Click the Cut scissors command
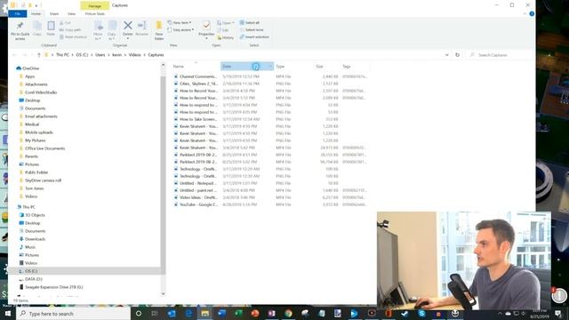 click(65, 23)
